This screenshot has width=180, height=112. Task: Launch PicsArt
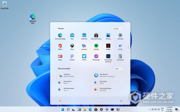tap(72, 57)
